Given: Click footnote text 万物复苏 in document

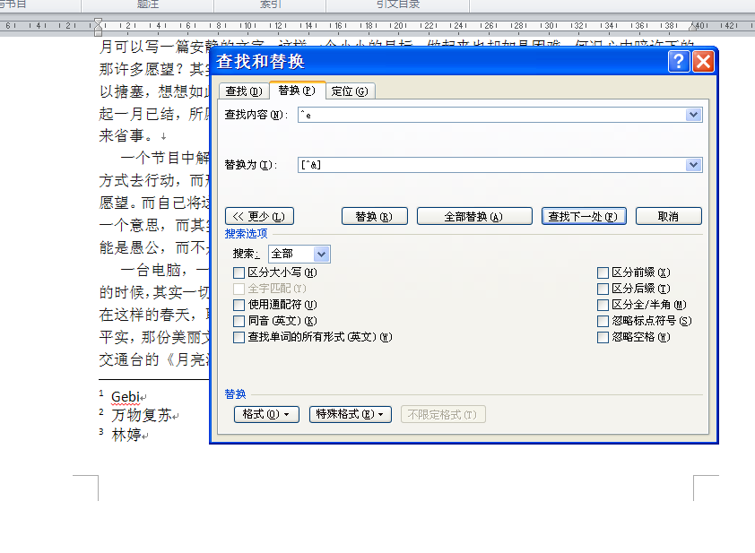Looking at the screenshot, I should pyautogui.click(x=142, y=415).
